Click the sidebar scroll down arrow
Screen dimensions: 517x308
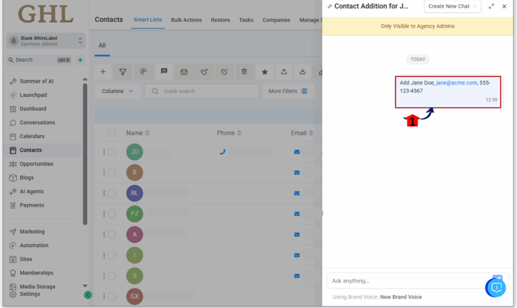pos(85,286)
